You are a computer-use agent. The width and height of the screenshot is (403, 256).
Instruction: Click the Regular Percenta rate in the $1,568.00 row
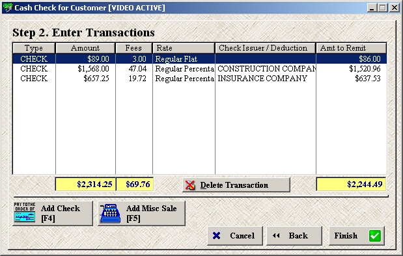click(184, 69)
